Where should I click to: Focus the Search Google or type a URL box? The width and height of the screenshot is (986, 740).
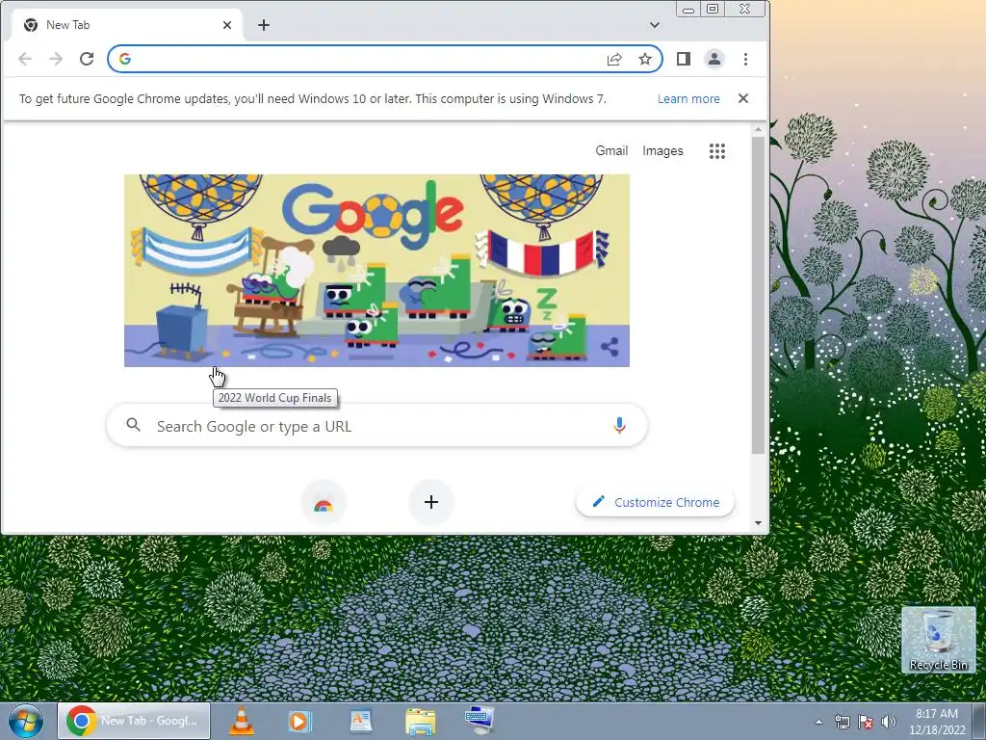(376, 426)
